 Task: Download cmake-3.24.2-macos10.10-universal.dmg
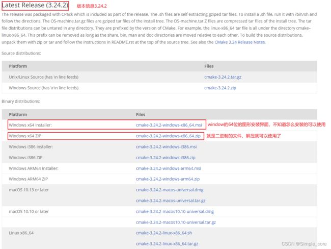click(175, 211)
